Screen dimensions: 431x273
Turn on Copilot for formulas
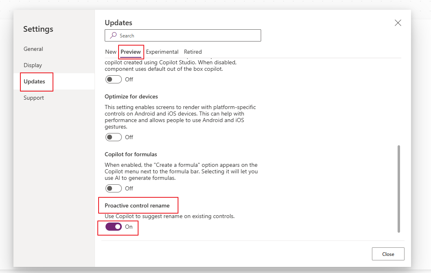(113, 188)
